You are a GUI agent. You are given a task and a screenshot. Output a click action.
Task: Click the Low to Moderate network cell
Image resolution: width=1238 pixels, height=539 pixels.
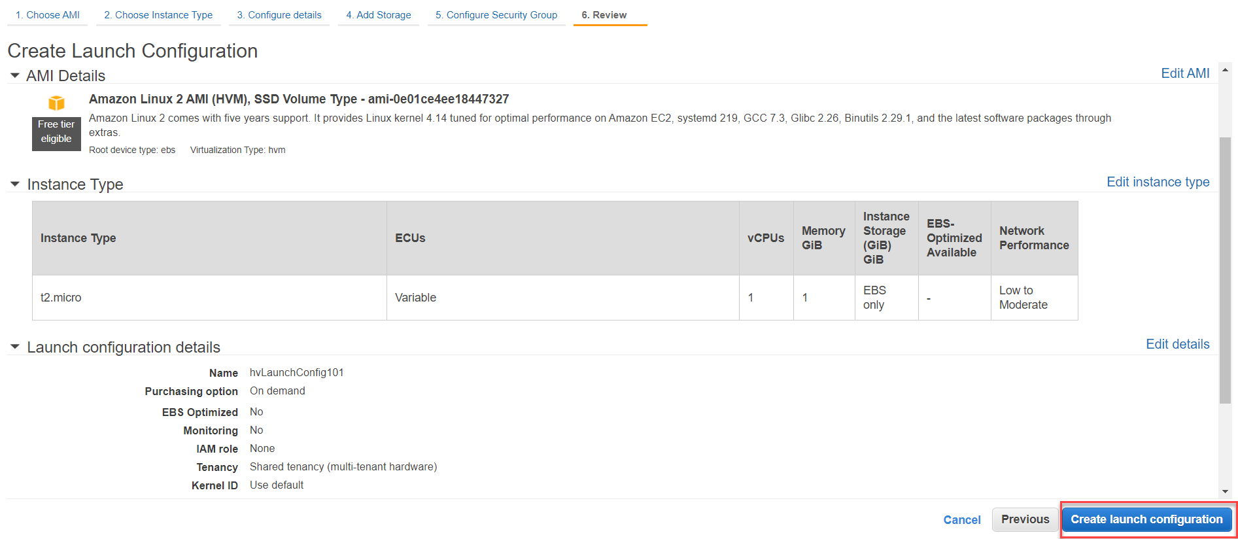1034,298
